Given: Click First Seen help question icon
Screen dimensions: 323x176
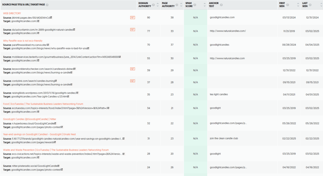Looking at the screenshot, I should pos(288,5).
